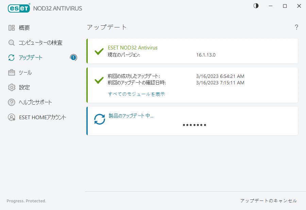Click the green checkmark beside ESET NOD32 Antivirus
Viewport: 306px width, 210px height.
pyautogui.click(x=99, y=51)
